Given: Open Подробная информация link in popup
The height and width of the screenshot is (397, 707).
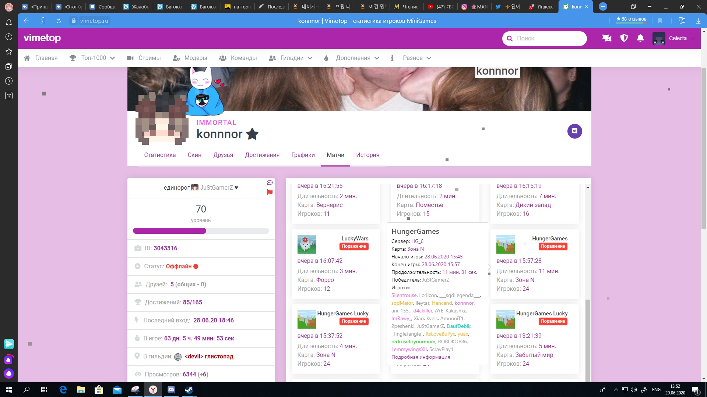Looking at the screenshot, I should tap(421, 357).
